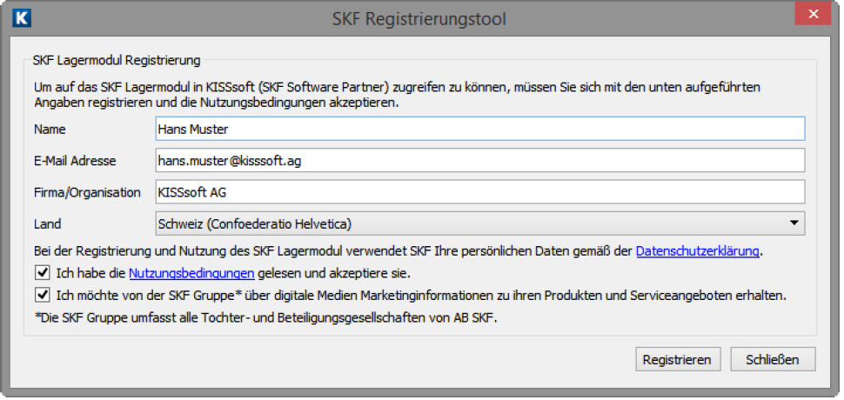Uncheck the SKF marketing information checkbox

[x=43, y=295]
